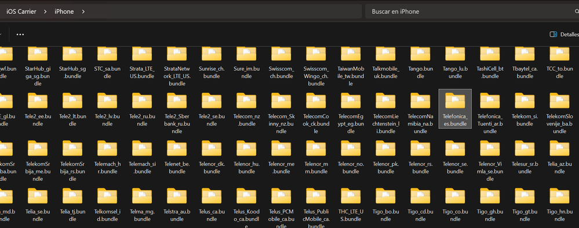Select the Tele2_ru.bundle folder
579x228 pixels.
pyautogui.click(x=142, y=109)
